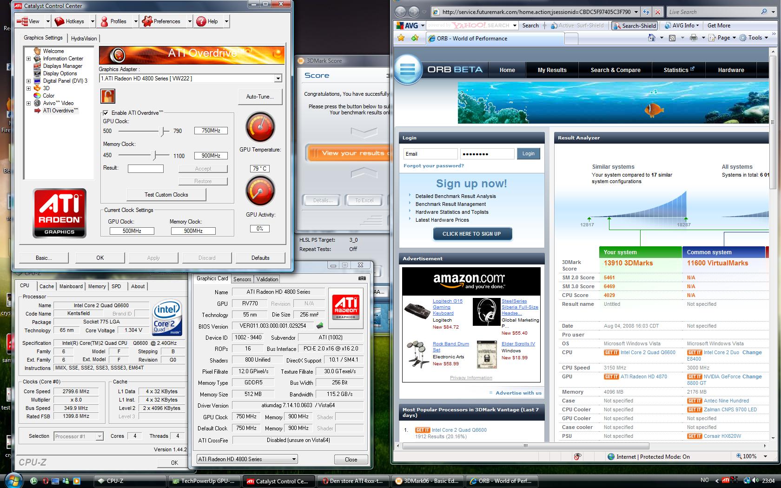
Task: Switch to the Mainboard tab in CPU-Z
Action: click(71, 286)
